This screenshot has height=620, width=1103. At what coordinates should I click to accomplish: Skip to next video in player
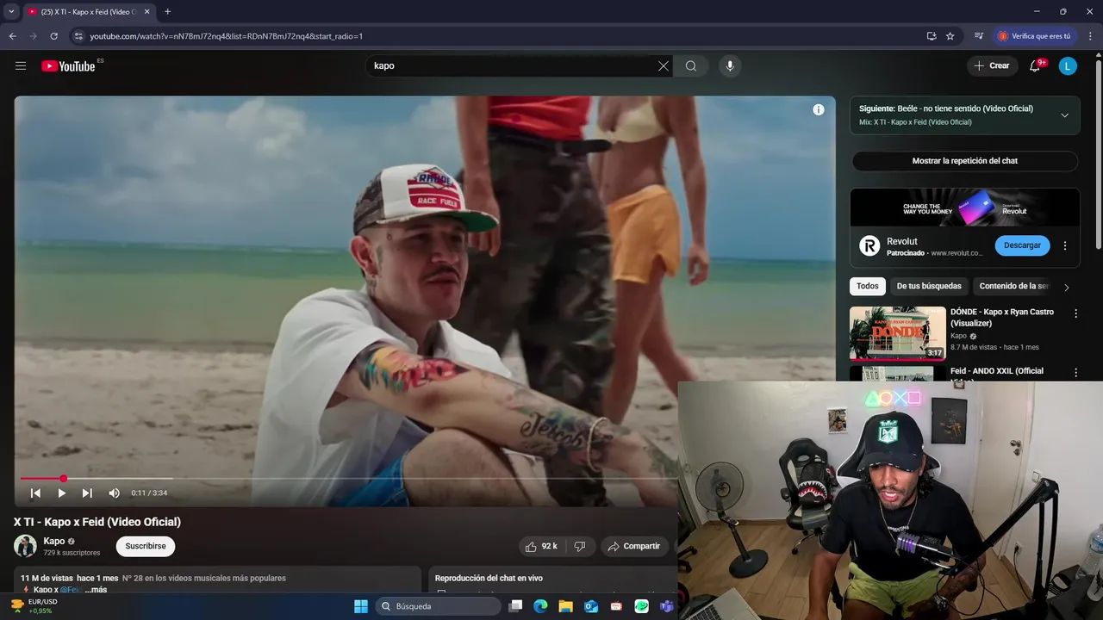click(87, 493)
